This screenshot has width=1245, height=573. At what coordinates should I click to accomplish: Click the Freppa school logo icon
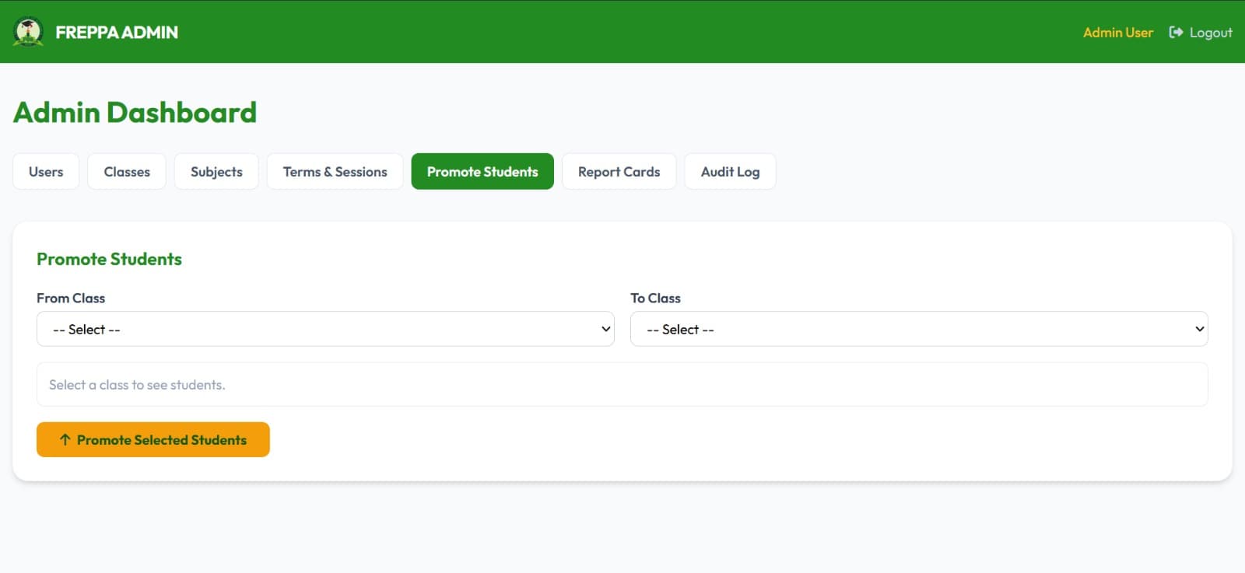28,32
